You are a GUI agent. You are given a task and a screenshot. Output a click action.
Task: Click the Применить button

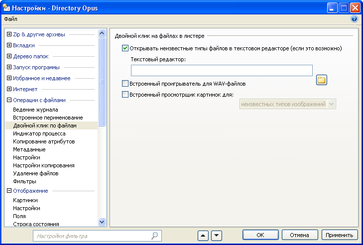click(x=340, y=235)
